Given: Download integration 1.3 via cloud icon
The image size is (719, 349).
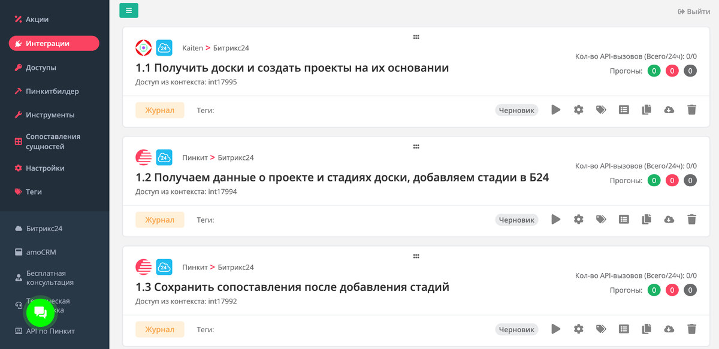Looking at the screenshot, I should (x=669, y=329).
